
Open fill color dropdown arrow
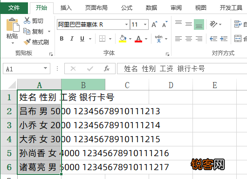click(x=130, y=39)
